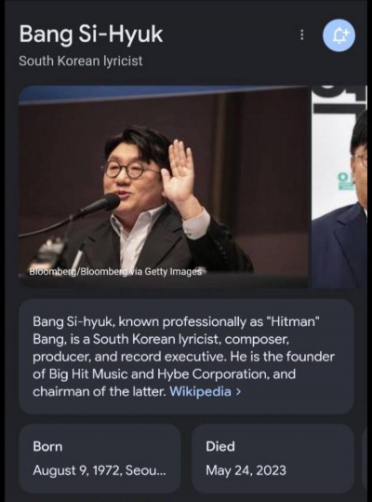
Task: Tap the Bang Si-Hyuk heading
Action: [x=91, y=34]
